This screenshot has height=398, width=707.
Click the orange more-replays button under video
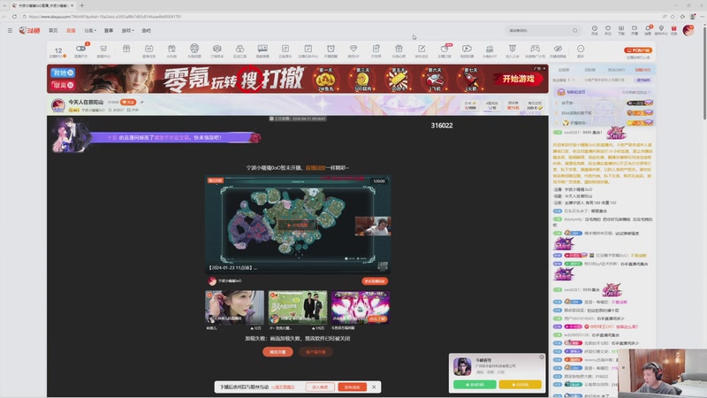pos(374,281)
